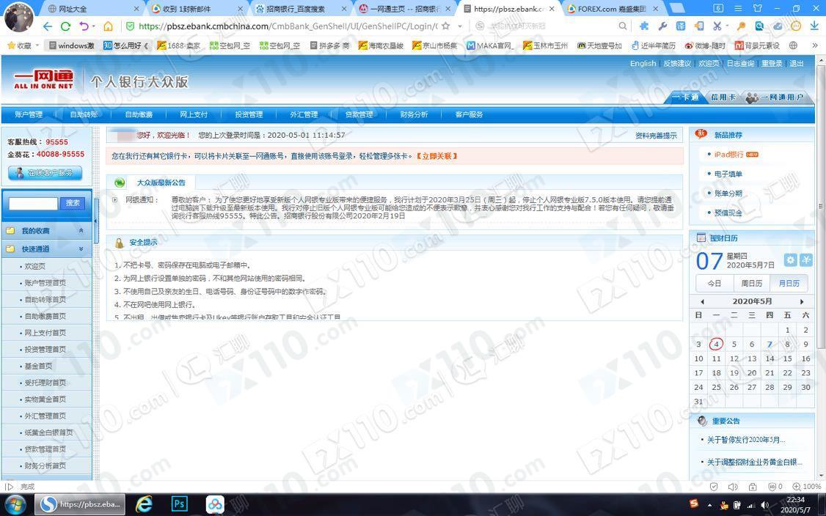This screenshot has height=516, width=826.
Task: Click the browser URL address field
Action: coord(289,26)
